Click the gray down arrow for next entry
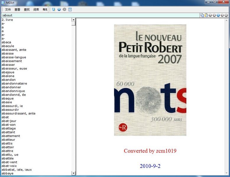The image size is (230, 177). (214, 15)
